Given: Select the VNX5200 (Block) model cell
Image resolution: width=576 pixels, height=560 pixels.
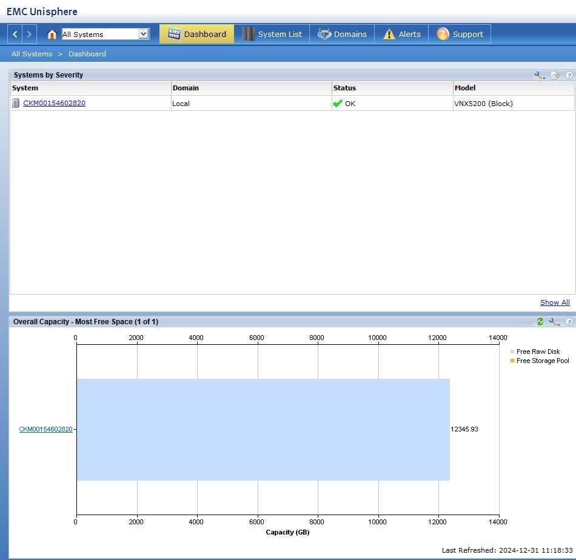Looking at the screenshot, I should [x=514, y=104].
